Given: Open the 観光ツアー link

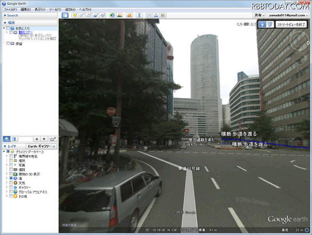Looking at the screenshot, I should point(26,32).
